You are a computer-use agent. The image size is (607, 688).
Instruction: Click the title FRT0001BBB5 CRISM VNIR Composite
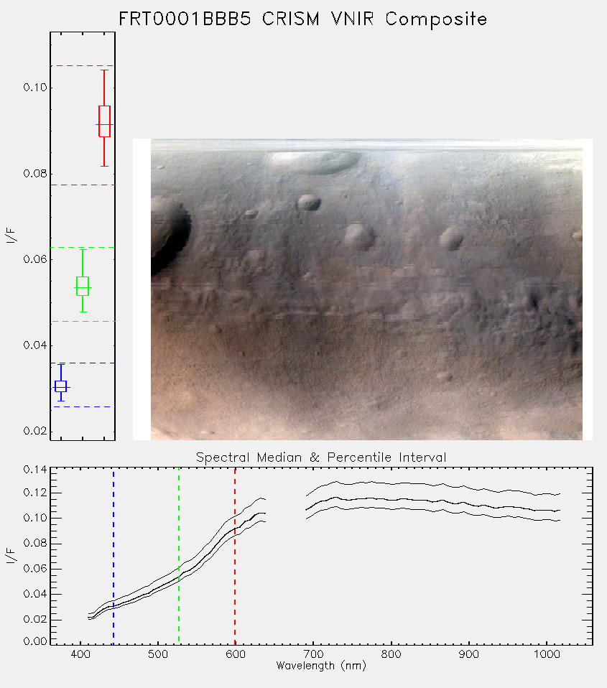303,19
